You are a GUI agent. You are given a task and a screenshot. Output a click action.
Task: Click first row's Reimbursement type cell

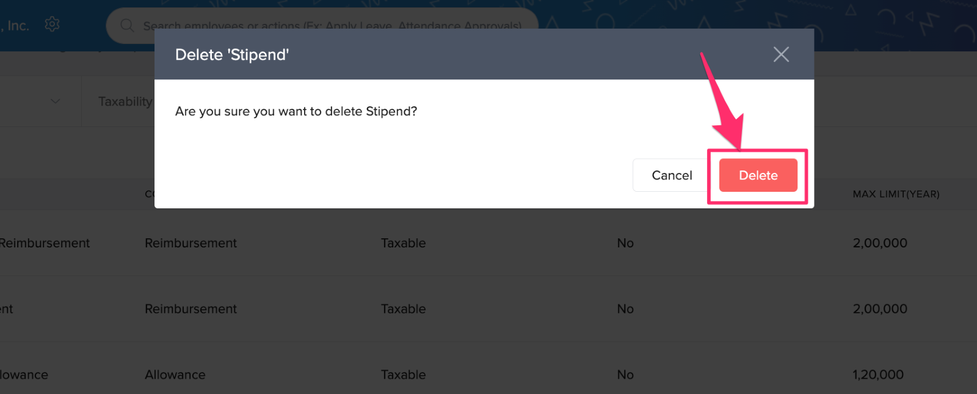point(191,243)
